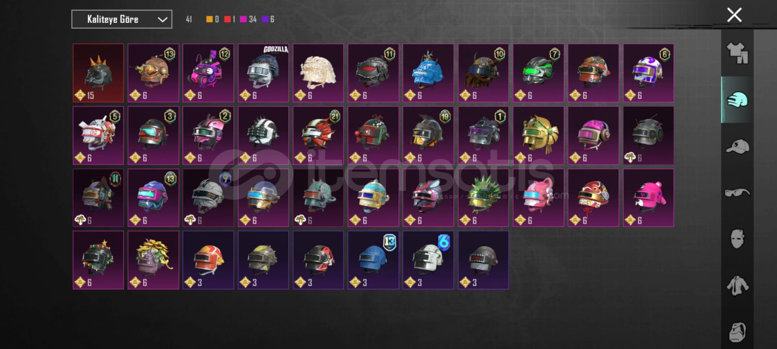Expand the Kaliteye Göre sort dropdown

click(x=122, y=19)
